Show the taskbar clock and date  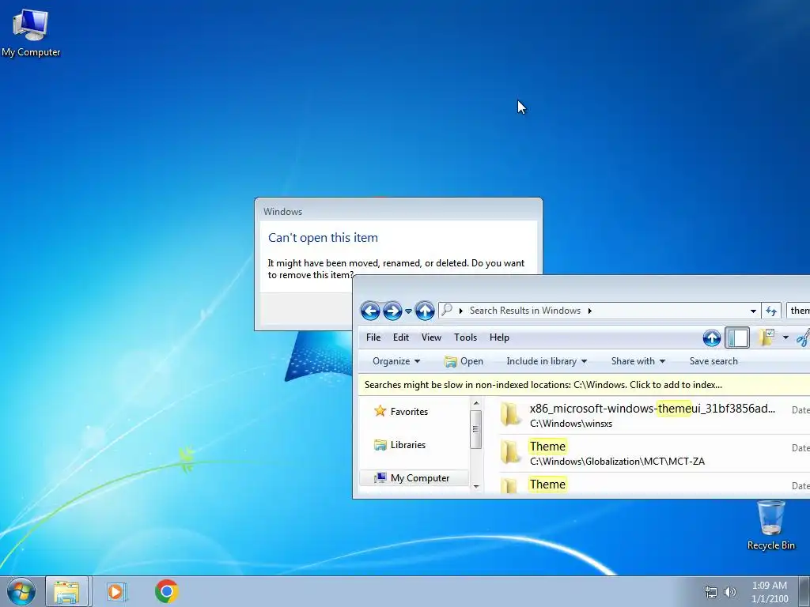pos(770,592)
